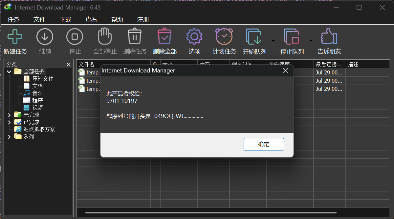Select 文档 category
Image resolution: width=394 pixels, height=219 pixels.
point(37,86)
